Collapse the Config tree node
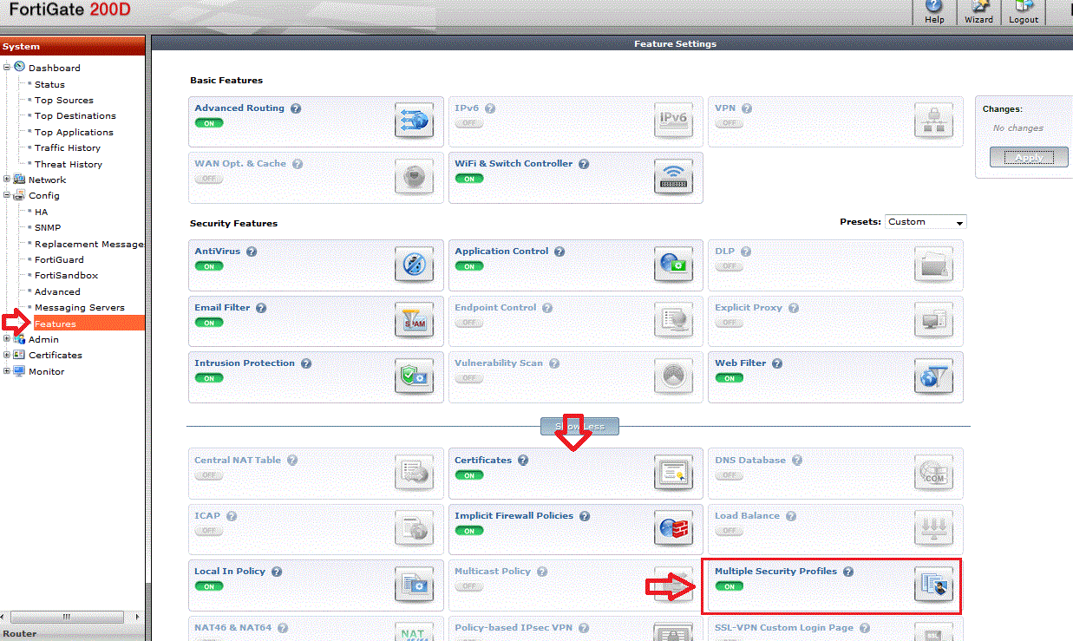Screen dimensions: 1073x641 [7, 195]
